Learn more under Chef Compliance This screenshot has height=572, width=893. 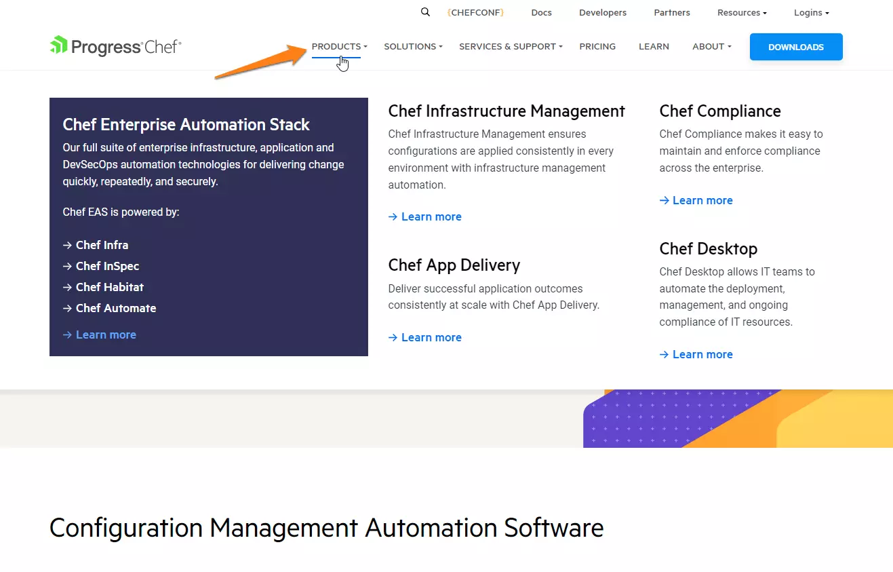(x=696, y=200)
